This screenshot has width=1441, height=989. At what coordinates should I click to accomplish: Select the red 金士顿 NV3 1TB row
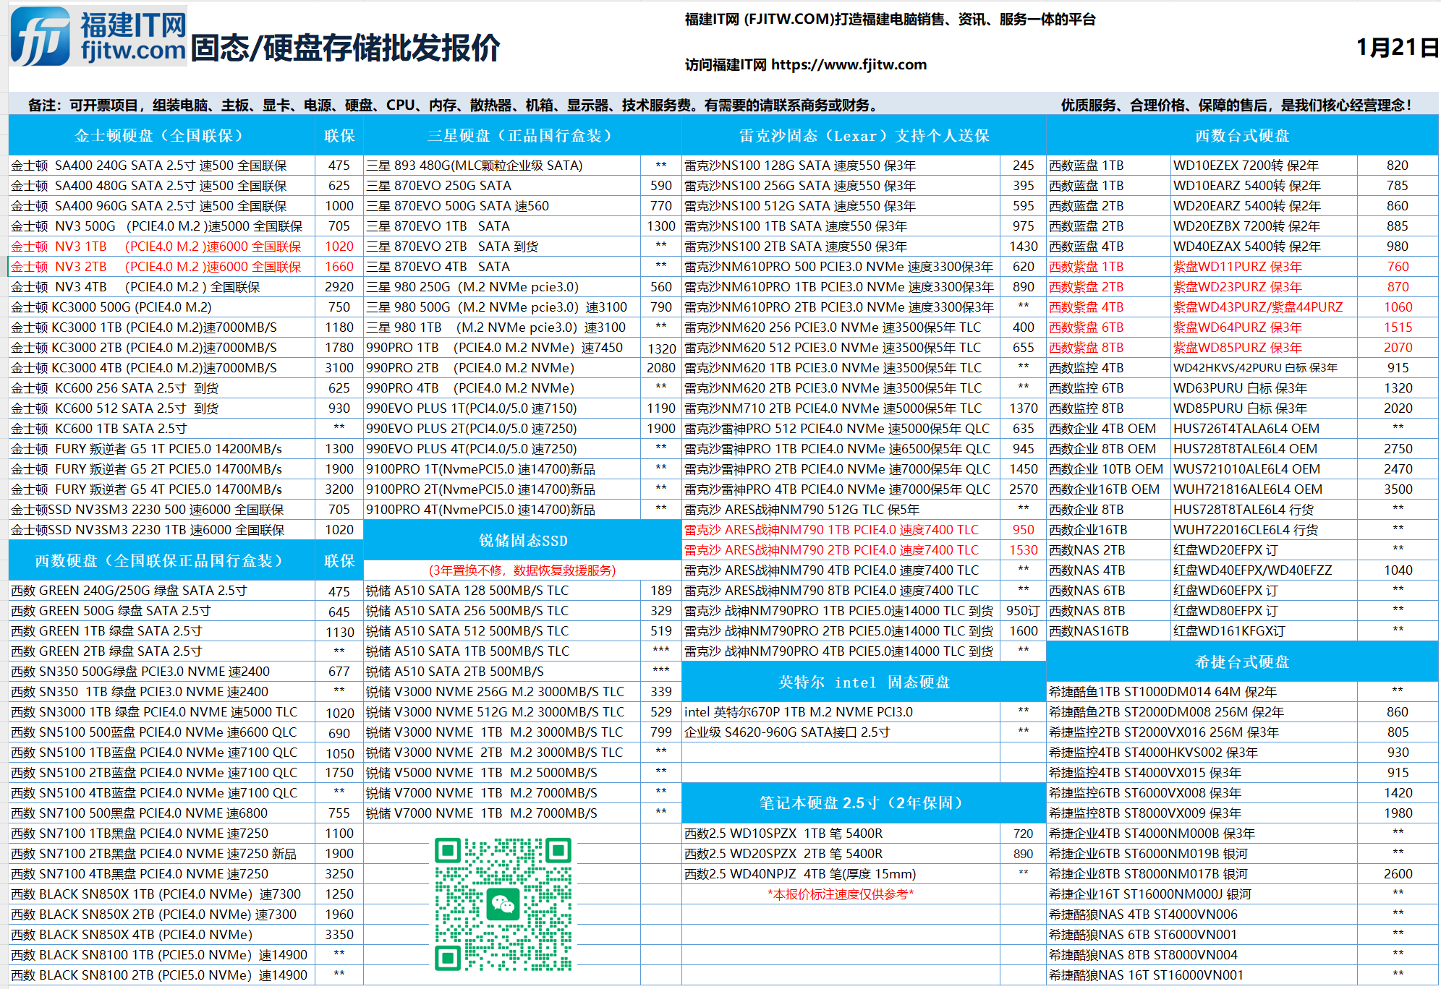pyautogui.click(x=156, y=247)
